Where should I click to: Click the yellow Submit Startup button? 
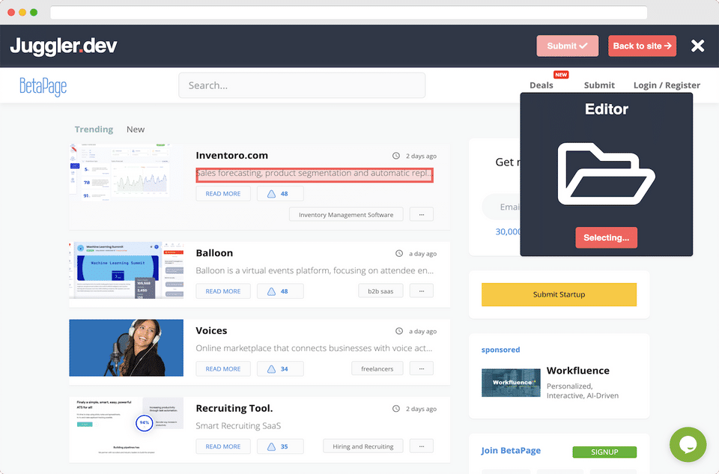click(559, 294)
